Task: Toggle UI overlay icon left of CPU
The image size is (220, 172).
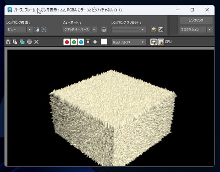Action: pyautogui.click(x=154, y=42)
